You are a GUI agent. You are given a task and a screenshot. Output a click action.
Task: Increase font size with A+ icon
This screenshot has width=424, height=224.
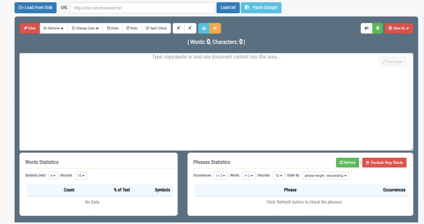click(x=178, y=28)
